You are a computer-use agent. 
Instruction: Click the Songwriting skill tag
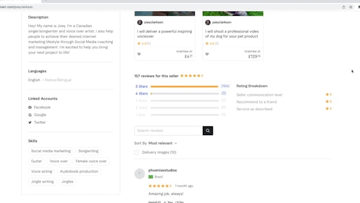[88, 151]
